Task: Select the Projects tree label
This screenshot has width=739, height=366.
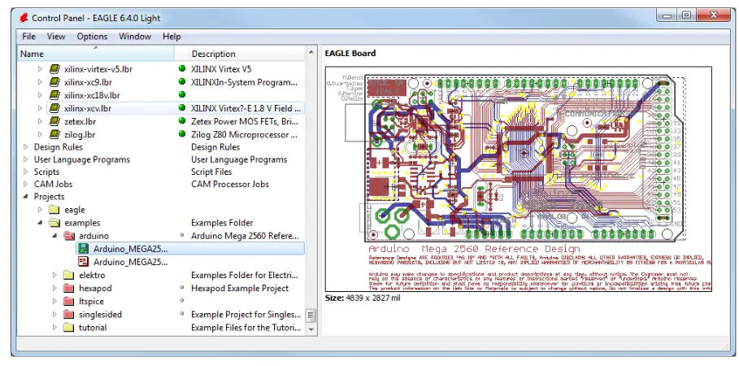Action: (x=49, y=197)
